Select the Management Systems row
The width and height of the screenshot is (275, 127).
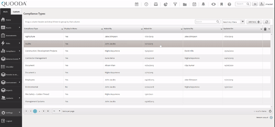pos(147,101)
